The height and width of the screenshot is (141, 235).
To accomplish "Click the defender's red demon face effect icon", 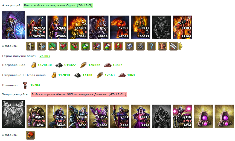I will [30, 135].
